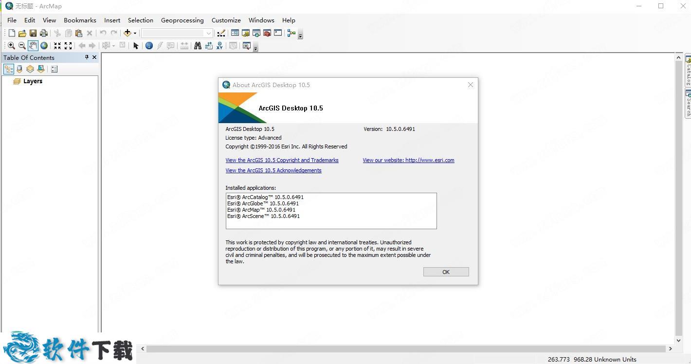Click the Fixed Zoom Out icon
Screen dimensions: 691x364
(x=68, y=46)
